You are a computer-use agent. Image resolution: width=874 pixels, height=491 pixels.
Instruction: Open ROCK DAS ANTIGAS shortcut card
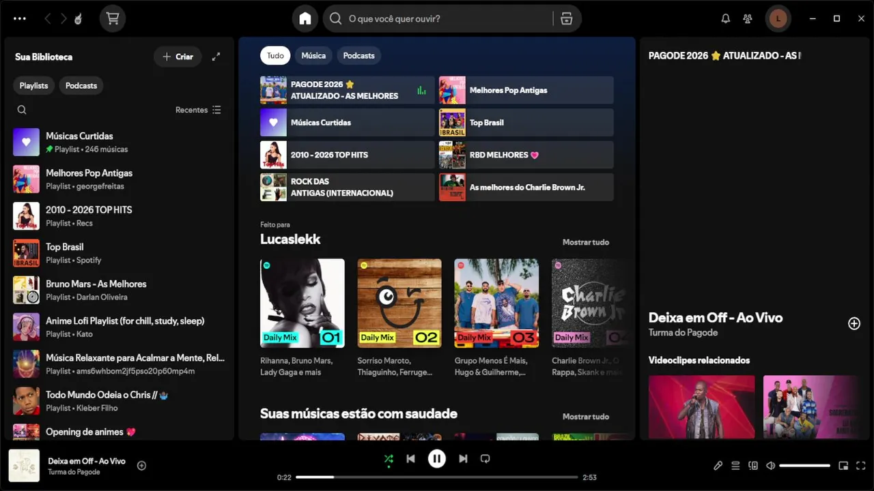[347, 187]
